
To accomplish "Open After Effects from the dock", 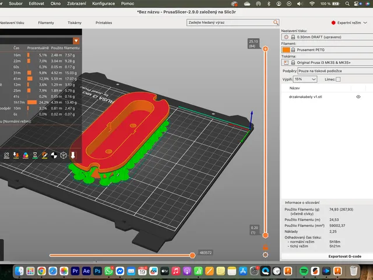I will [x=86, y=271].
